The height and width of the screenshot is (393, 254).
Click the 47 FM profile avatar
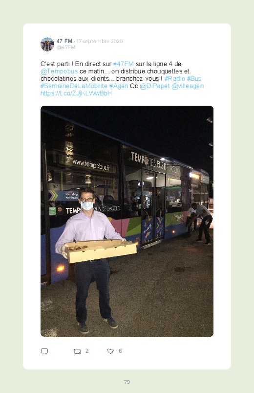(47, 45)
